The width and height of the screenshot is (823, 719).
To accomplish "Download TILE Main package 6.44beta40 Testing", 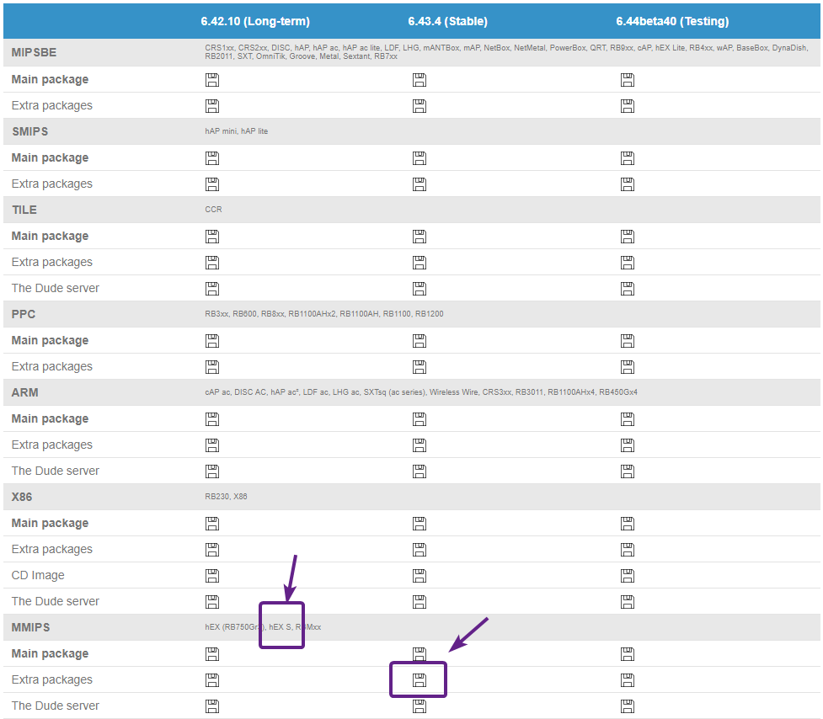I will [628, 237].
